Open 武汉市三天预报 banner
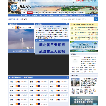This screenshot has height=106, width=106. tap(52, 51)
